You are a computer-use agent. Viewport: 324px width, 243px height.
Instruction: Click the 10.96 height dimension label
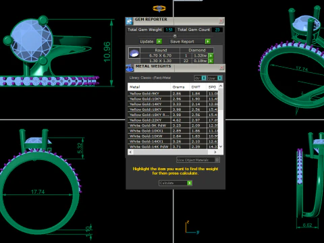(107, 52)
